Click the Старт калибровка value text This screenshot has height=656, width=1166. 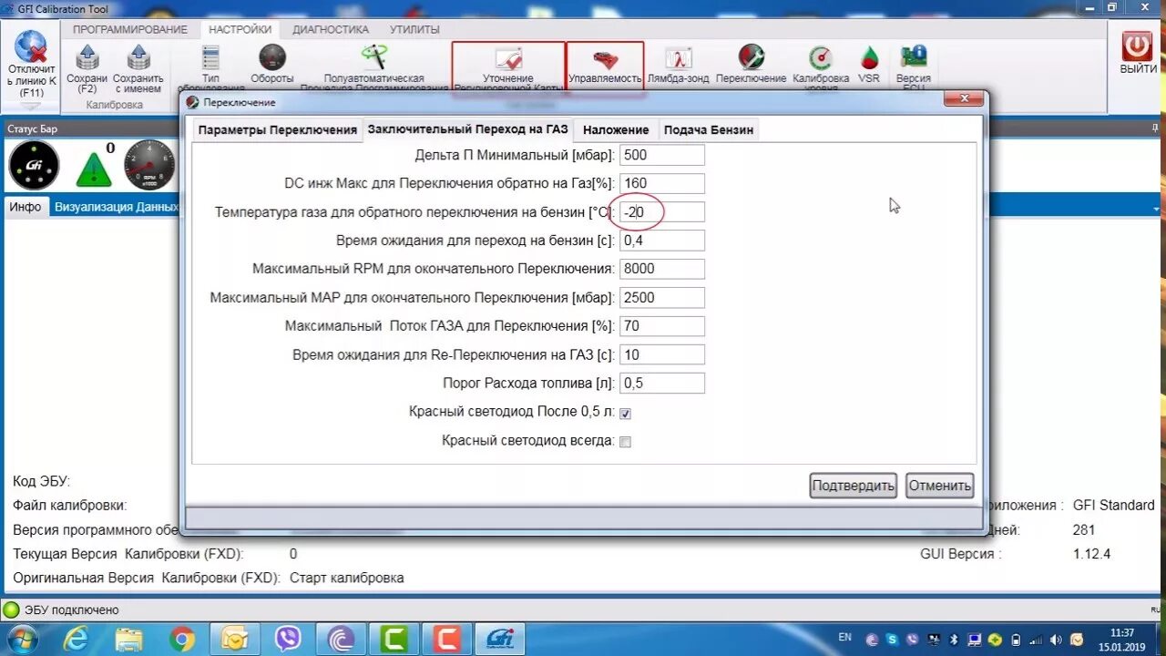pyautogui.click(x=346, y=578)
